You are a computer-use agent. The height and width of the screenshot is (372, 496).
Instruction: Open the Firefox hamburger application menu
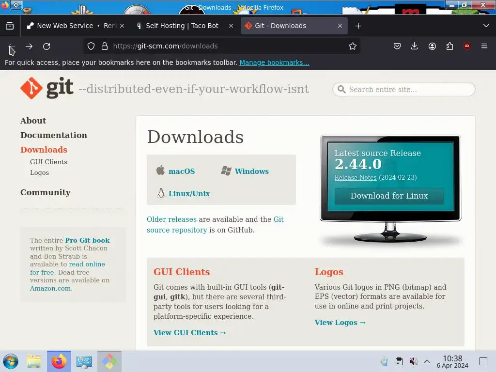coord(484,46)
